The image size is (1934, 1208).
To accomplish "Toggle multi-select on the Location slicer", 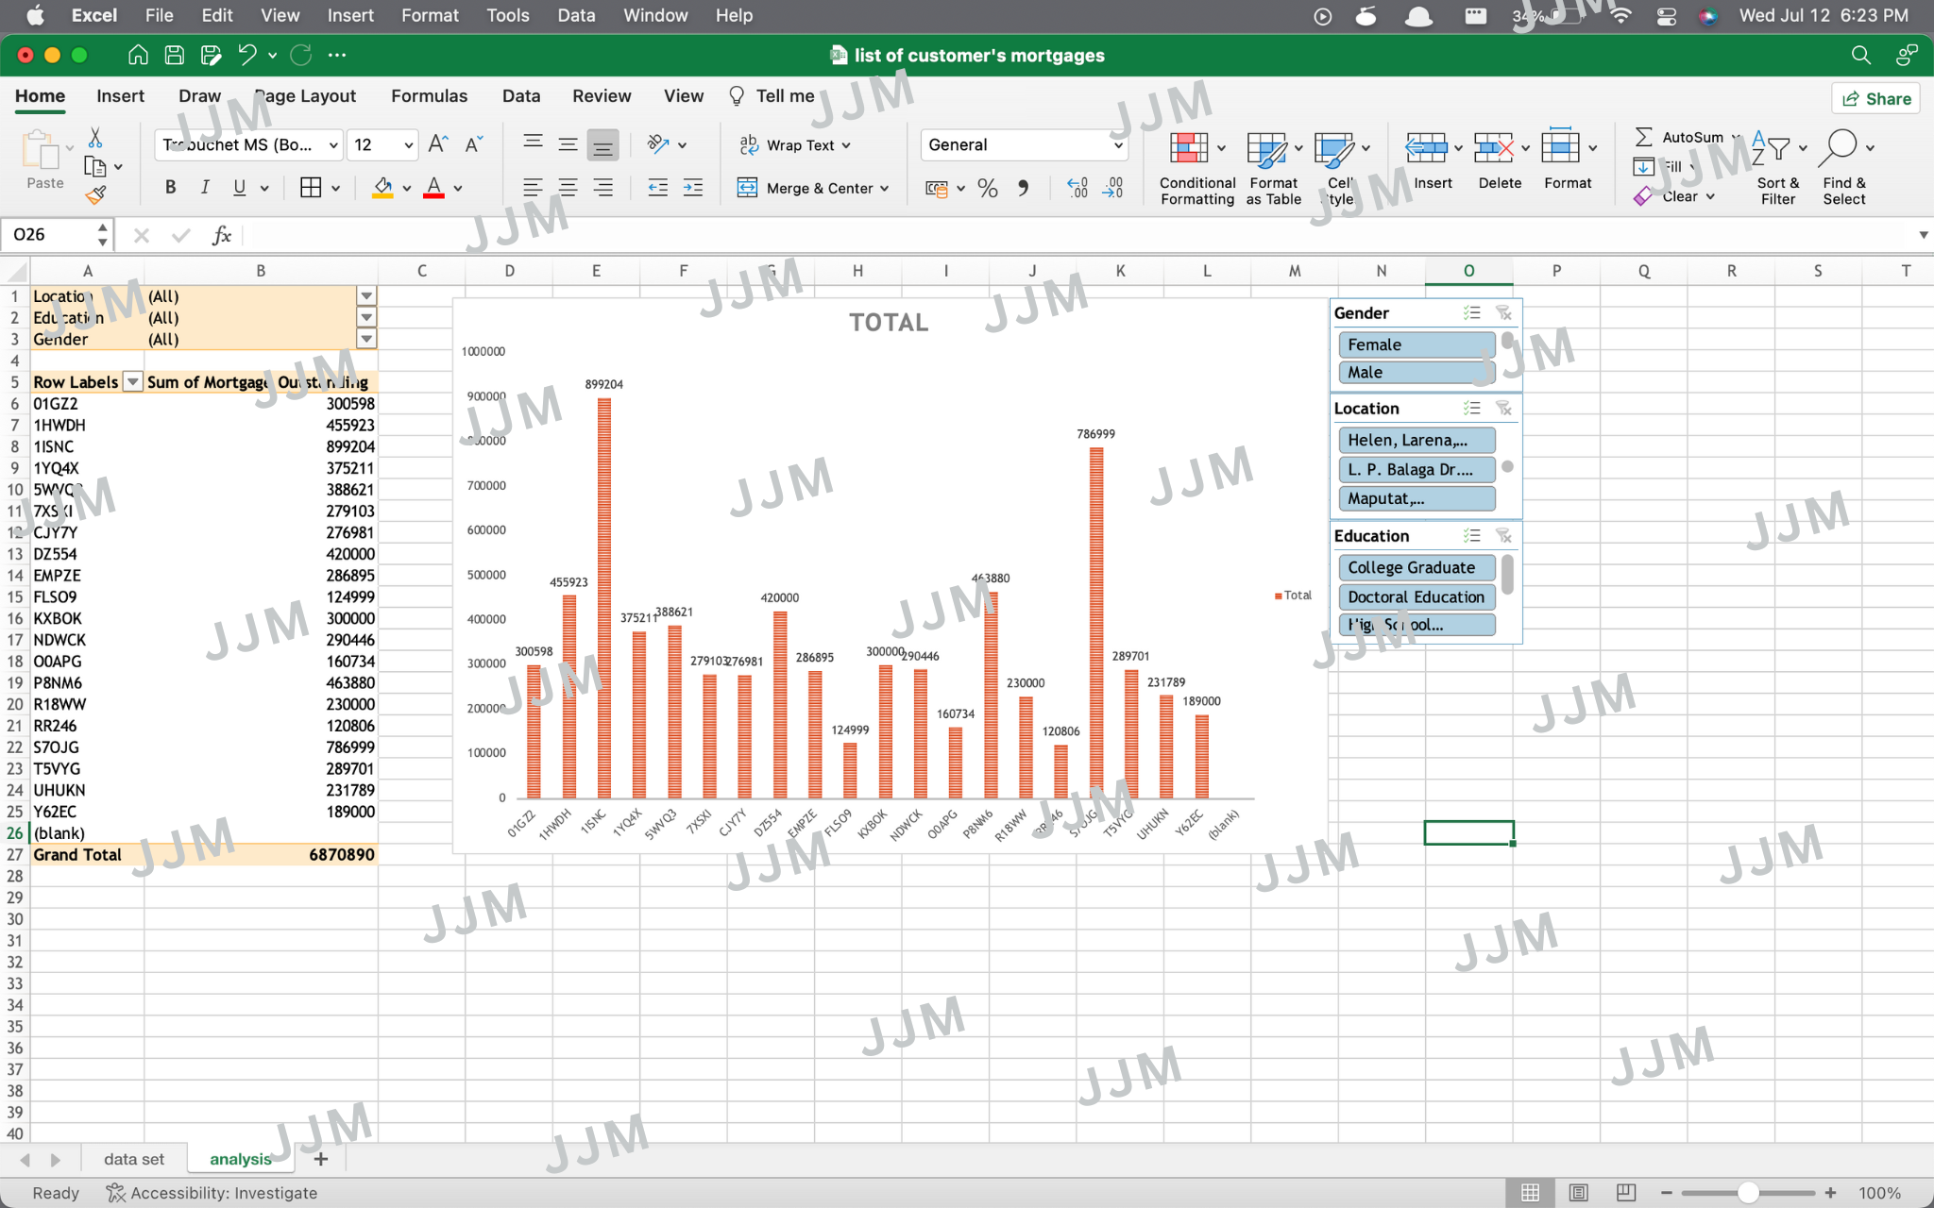I will (1471, 409).
